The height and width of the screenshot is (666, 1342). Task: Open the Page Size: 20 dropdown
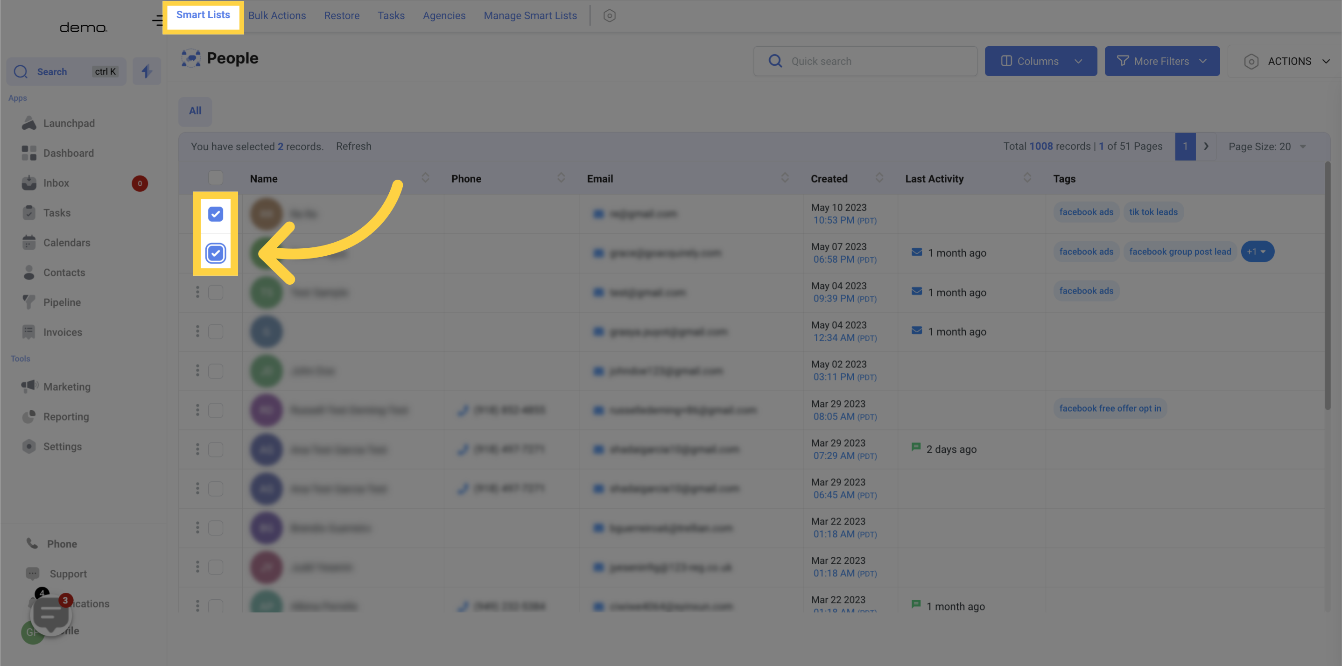(x=1266, y=147)
